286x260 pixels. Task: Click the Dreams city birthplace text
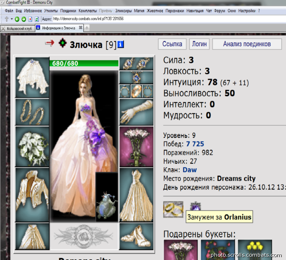point(236,179)
